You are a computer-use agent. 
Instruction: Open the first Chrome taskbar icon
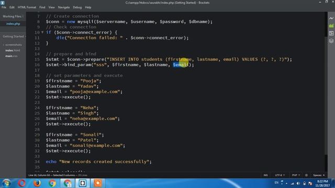point(52,183)
